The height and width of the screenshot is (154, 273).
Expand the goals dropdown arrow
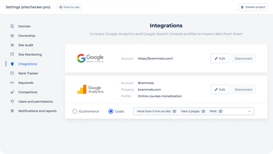249,111
